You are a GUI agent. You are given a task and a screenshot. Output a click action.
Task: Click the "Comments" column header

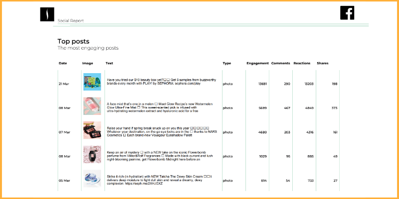tap(281, 63)
